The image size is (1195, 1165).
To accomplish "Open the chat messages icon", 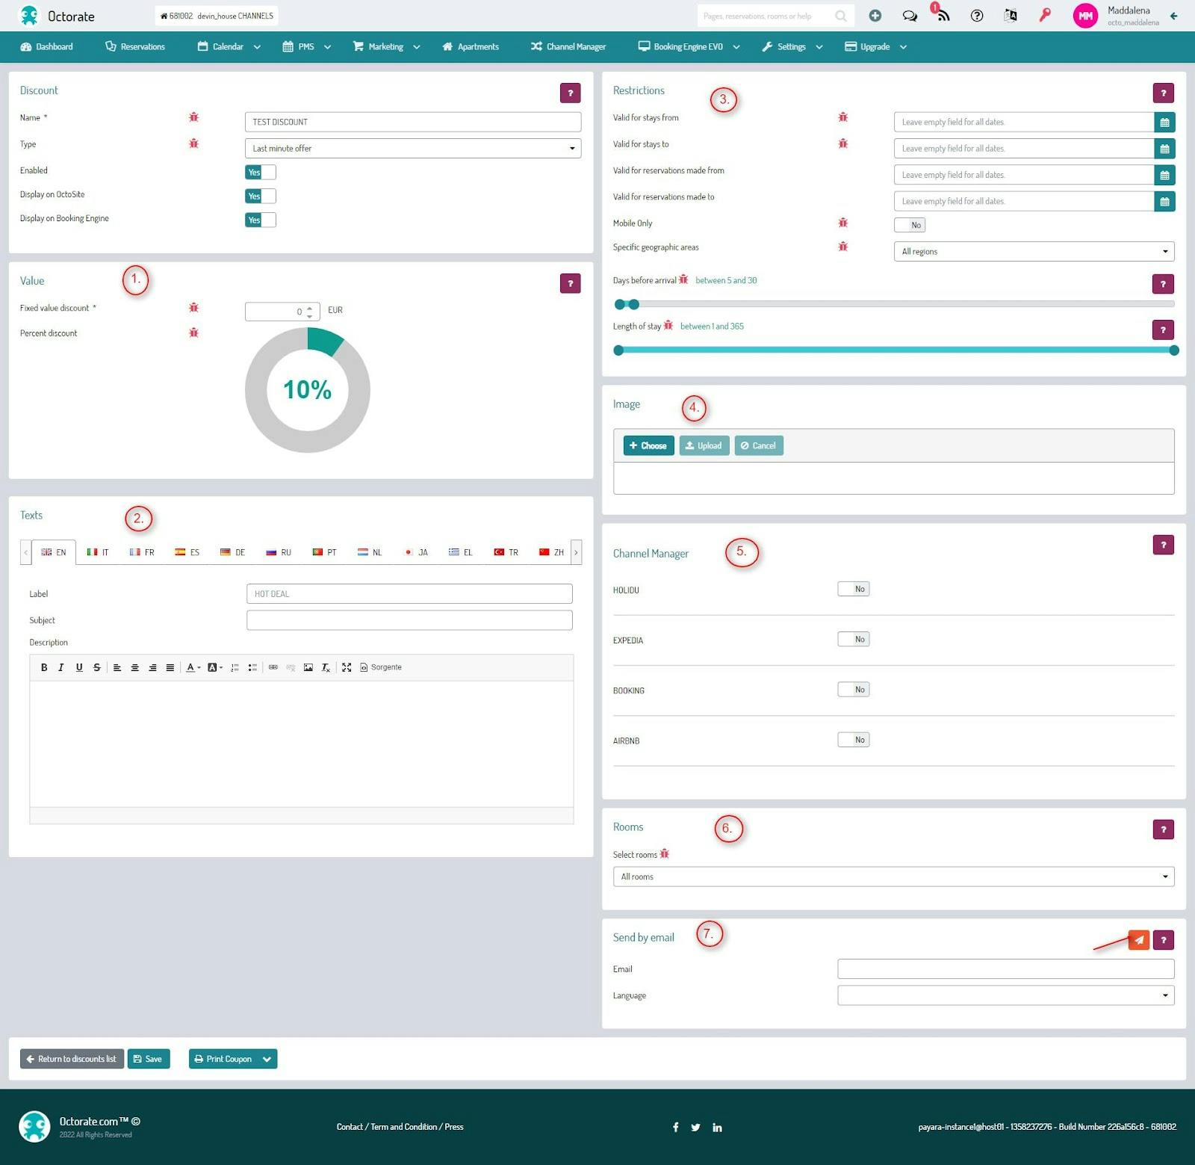I will 910,16.
